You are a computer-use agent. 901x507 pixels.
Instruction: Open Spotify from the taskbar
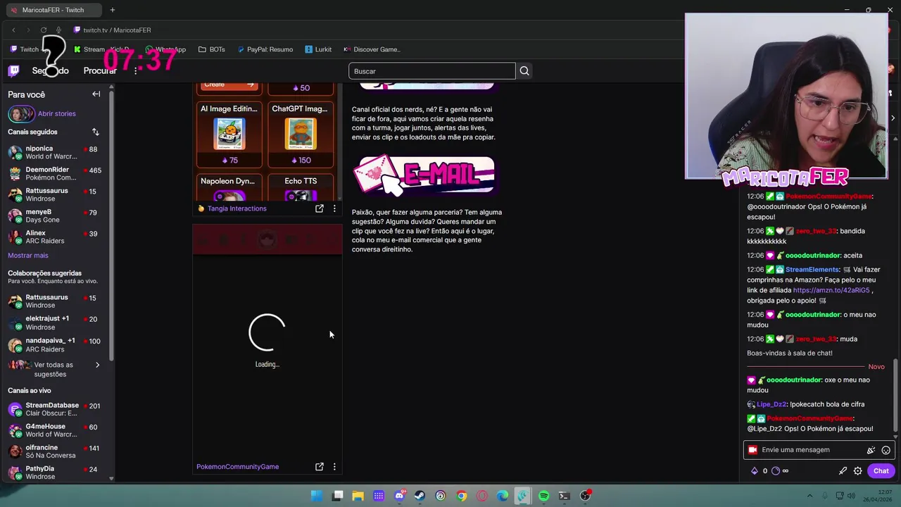click(543, 496)
